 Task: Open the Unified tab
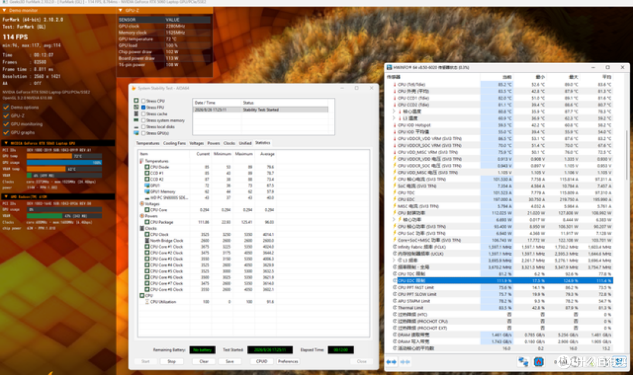pyautogui.click(x=245, y=143)
